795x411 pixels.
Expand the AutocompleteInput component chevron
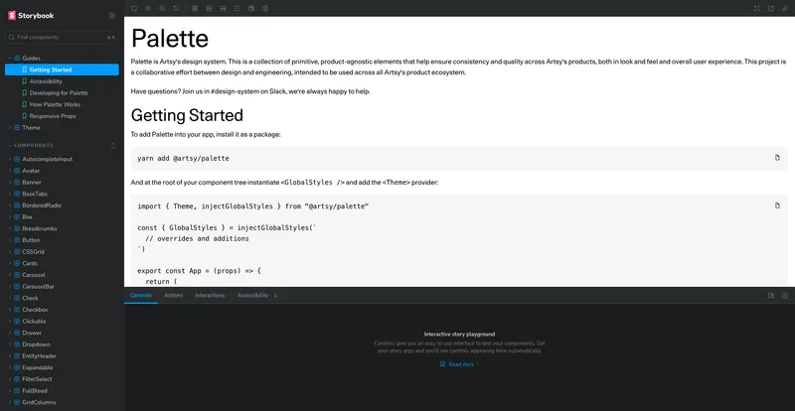coord(10,159)
